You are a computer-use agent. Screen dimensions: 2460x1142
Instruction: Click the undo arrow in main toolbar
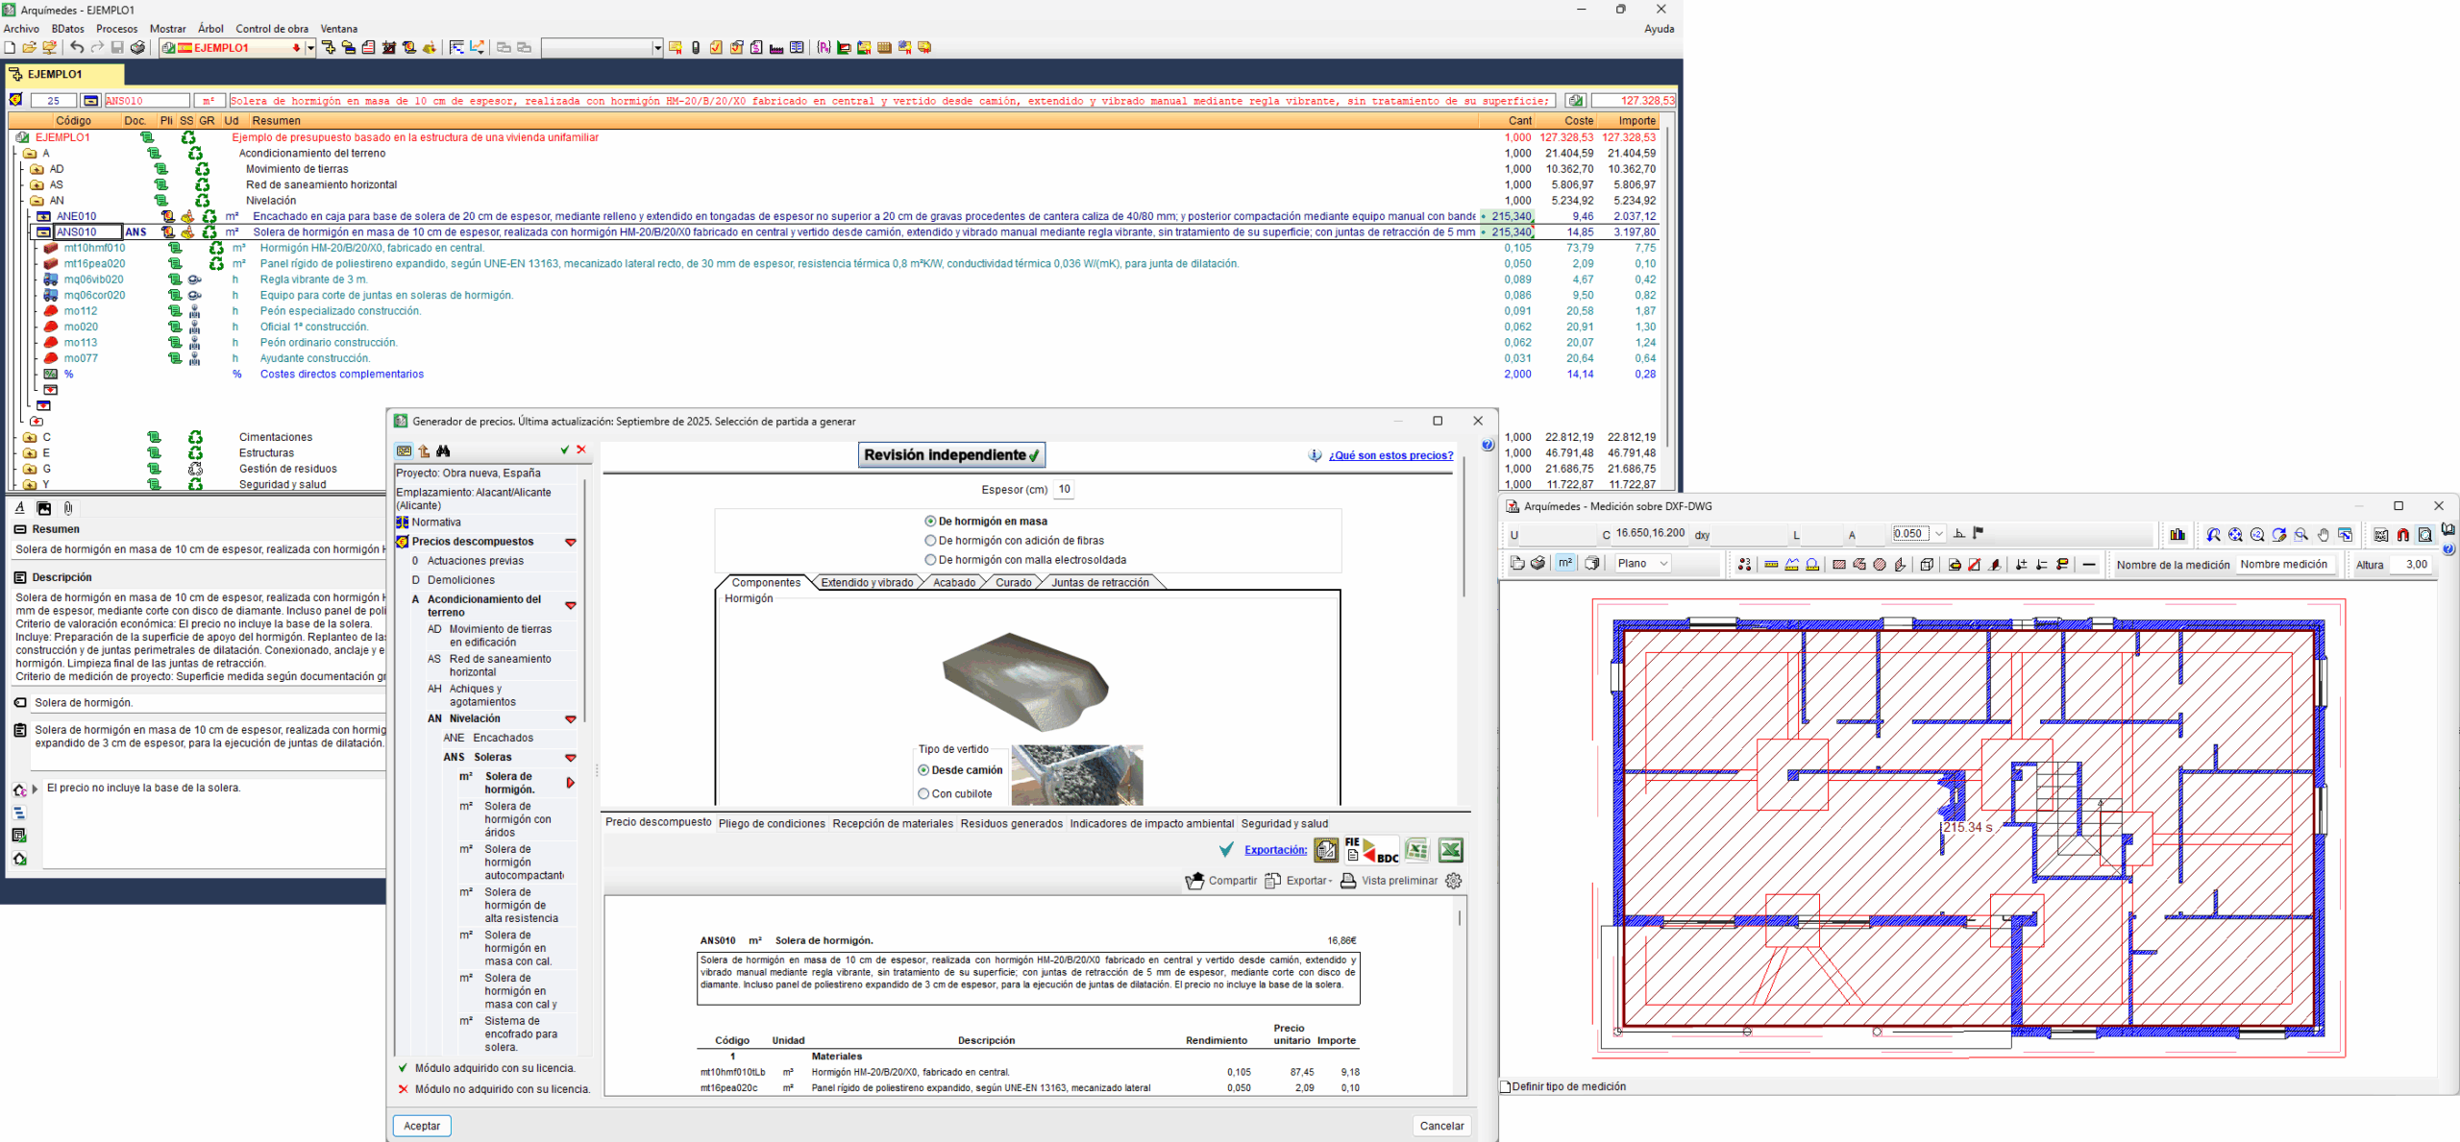(x=77, y=48)
